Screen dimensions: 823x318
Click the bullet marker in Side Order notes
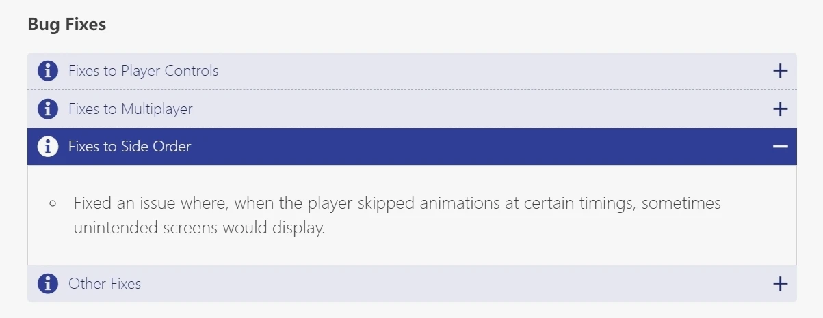tap(53, 204)
